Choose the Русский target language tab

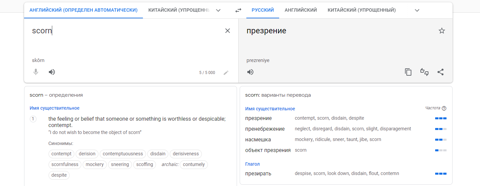(x=263, y=10)
